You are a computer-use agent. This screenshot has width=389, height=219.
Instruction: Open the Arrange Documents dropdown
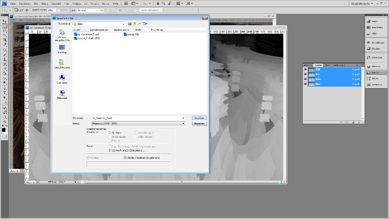(180, 3)
